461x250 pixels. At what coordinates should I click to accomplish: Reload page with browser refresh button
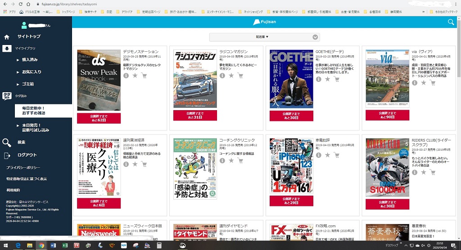(x=21, y=4)
